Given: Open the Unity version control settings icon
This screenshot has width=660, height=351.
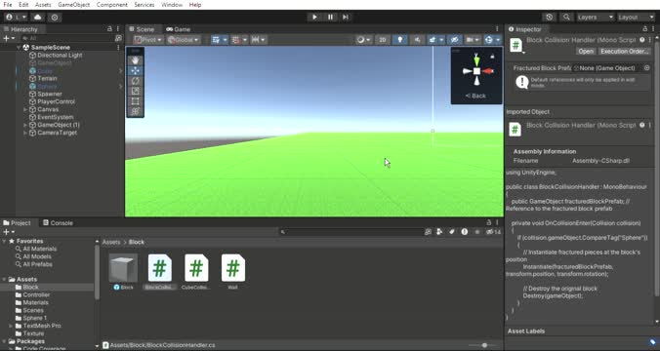Looking at the screenshot, I should (55, 18).
